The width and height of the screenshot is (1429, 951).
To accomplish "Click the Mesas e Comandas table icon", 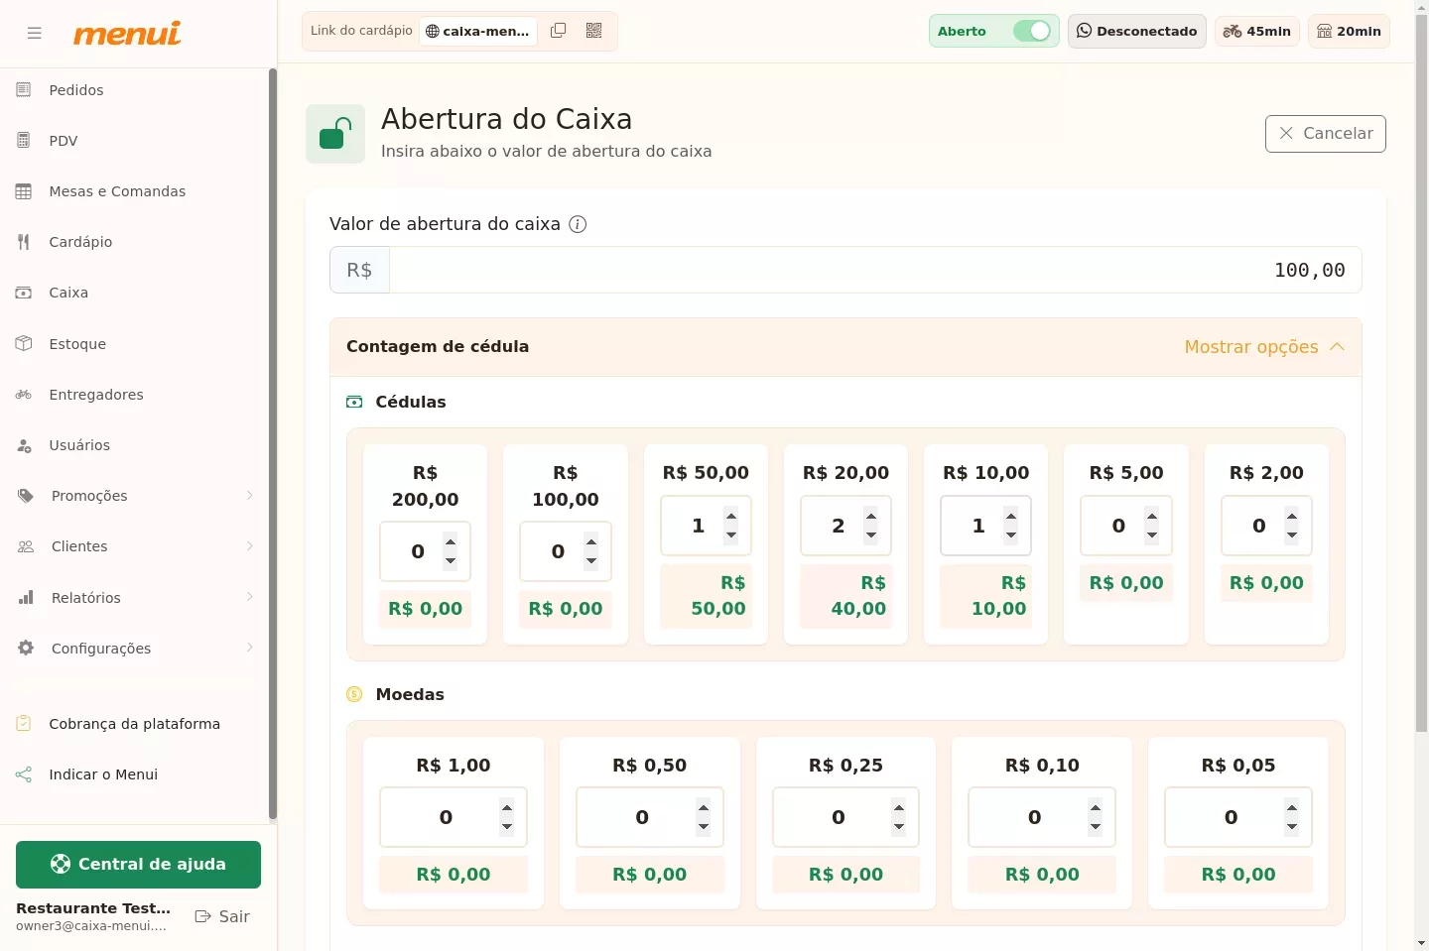I will pyautogui.click(x=24, y=191).
